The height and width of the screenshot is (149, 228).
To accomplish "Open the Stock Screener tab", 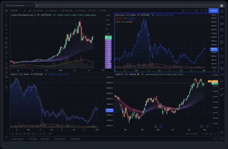I will point(18,139).
